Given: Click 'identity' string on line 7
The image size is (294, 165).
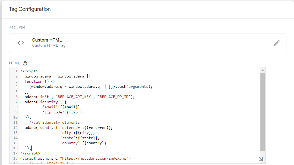Looking at the screenshot, I should pos(49,102).
